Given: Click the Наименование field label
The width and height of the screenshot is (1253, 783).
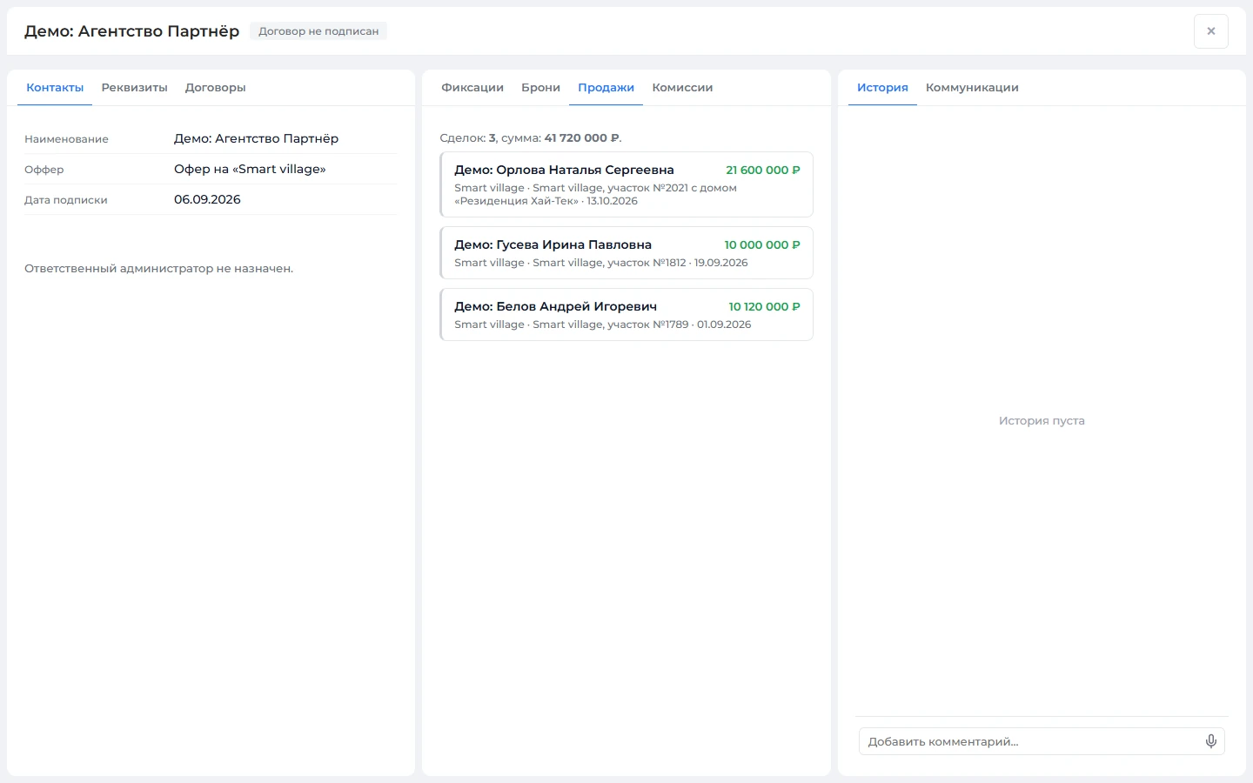Looking at the screenshot, I should point(66,139).
